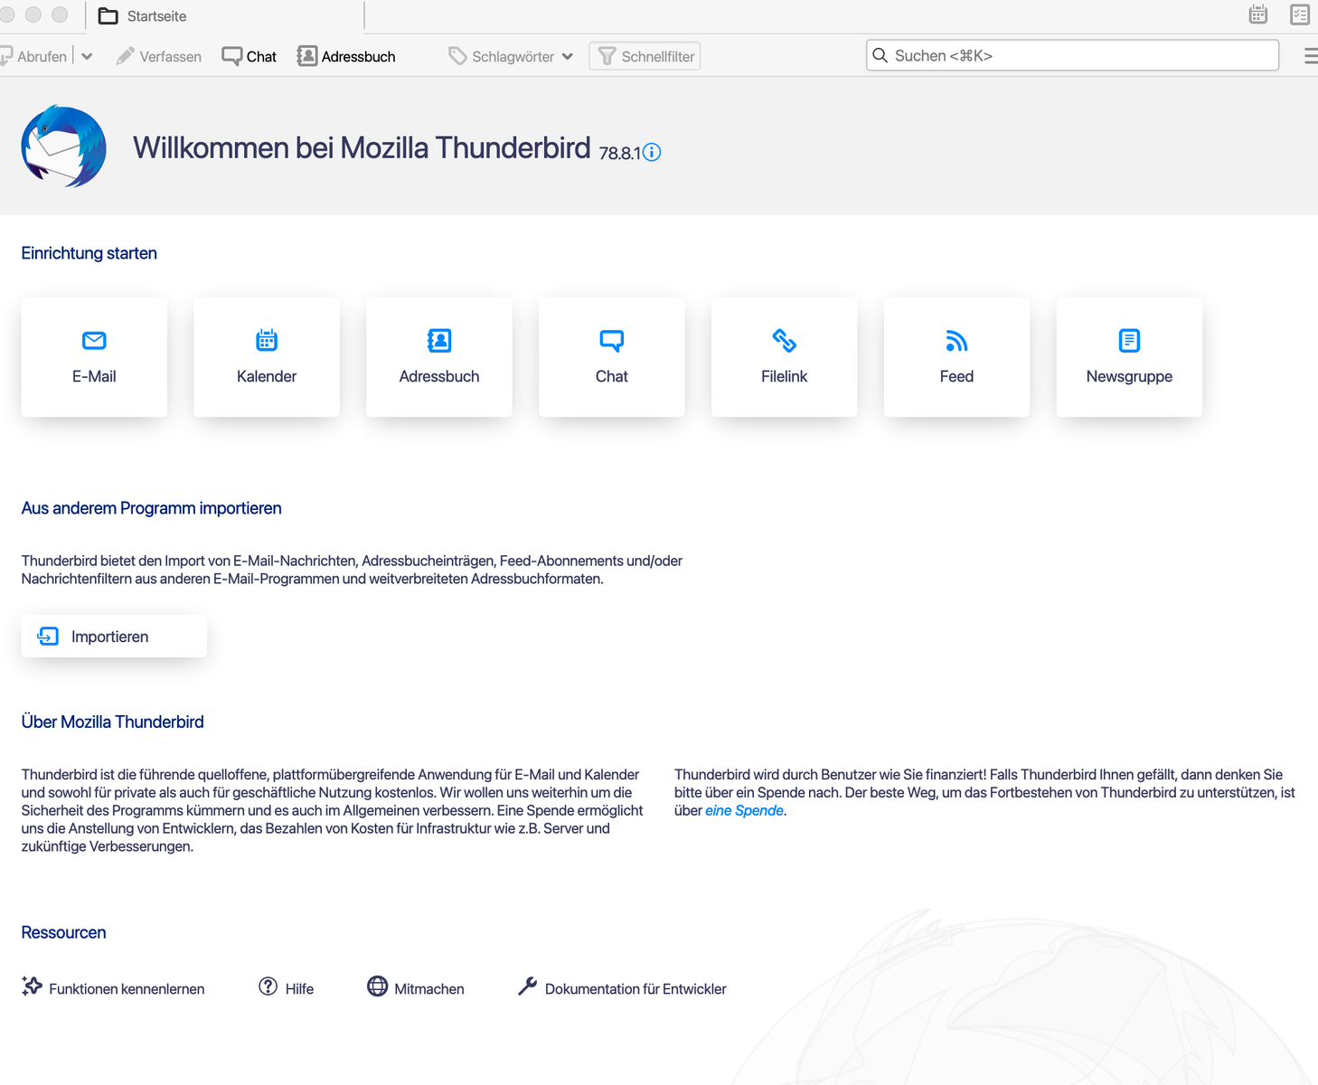Start Chat account setup card
This screenshot has width=1318, height=1085.
[612, 357]
